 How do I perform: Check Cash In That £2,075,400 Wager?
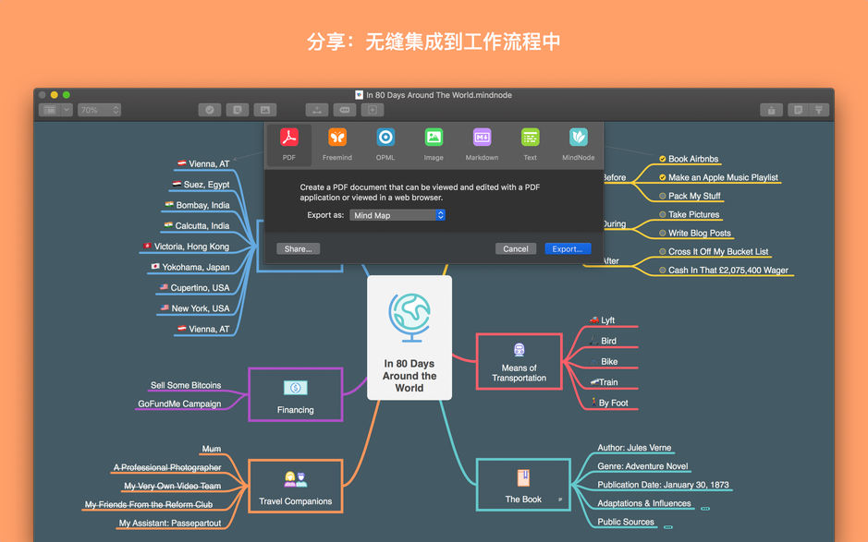point(663,271)
